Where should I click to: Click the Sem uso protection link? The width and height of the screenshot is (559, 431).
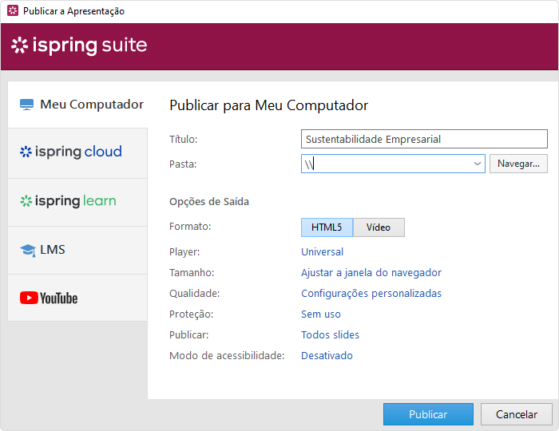(x=321, y=314)
